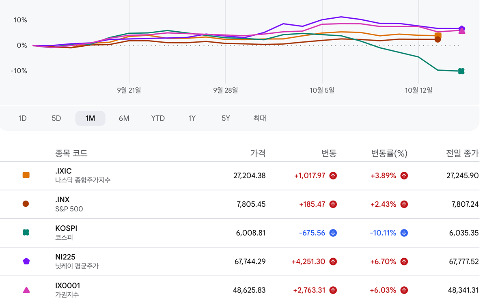Switch chart range to 5D
The image size is (487, 307).
coord(56,119)
